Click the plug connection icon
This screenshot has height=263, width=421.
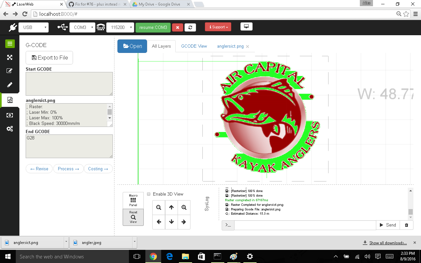click(12, 27)
